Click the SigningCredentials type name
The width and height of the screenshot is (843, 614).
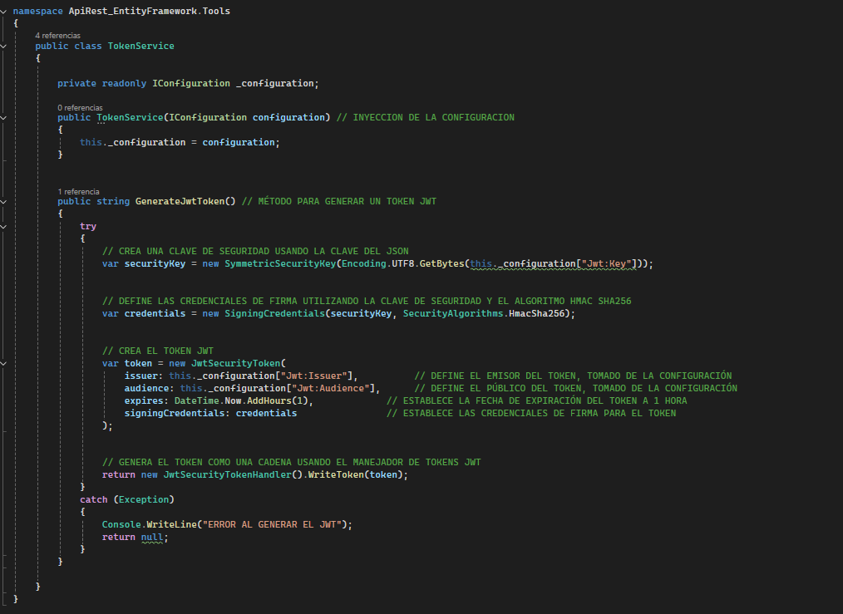tap(274, 314)
